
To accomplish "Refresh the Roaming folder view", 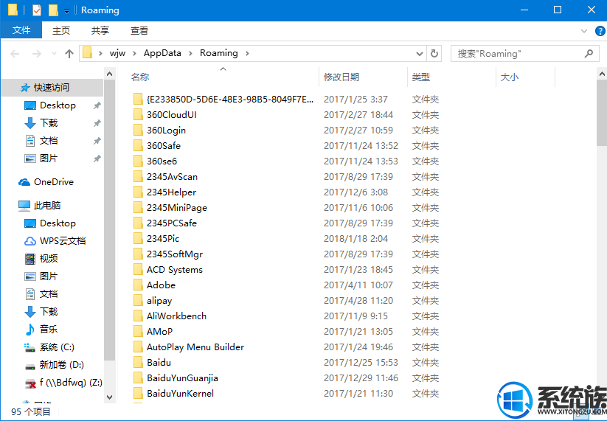I will pos(434,53).
